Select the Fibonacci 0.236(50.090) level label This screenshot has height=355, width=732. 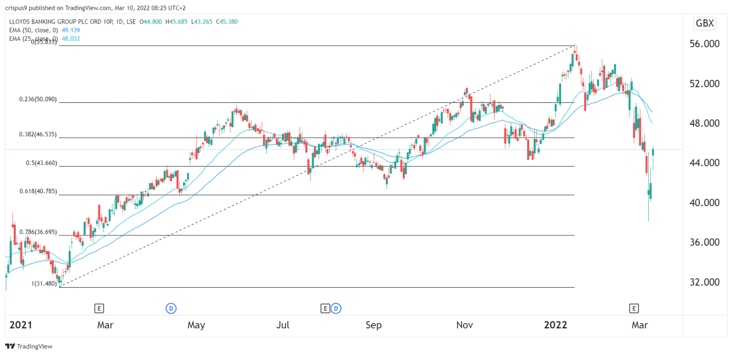[38, 99]
